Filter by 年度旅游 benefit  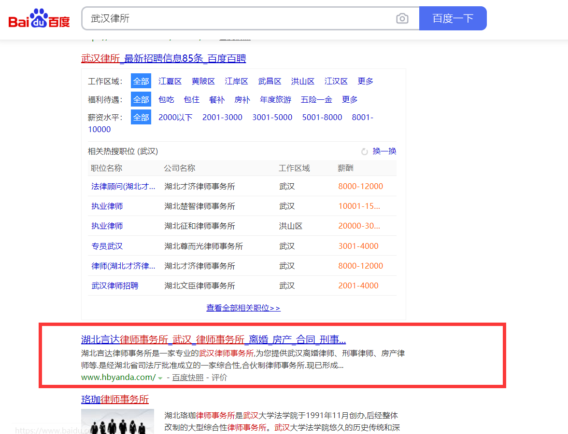click(x=275, y=99)
